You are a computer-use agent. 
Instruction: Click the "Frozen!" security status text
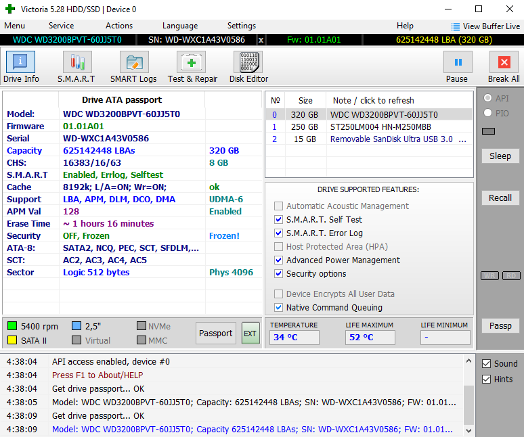(x=224, y=235)
